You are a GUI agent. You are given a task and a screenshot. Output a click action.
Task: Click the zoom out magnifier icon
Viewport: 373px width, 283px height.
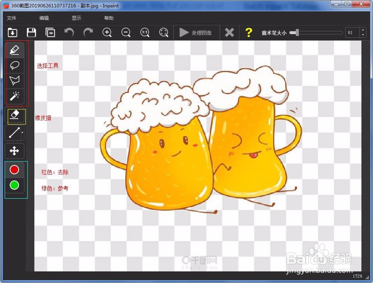[126, 32]
